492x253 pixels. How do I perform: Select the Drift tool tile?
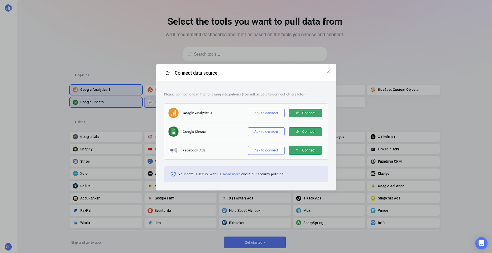[403, 223]
